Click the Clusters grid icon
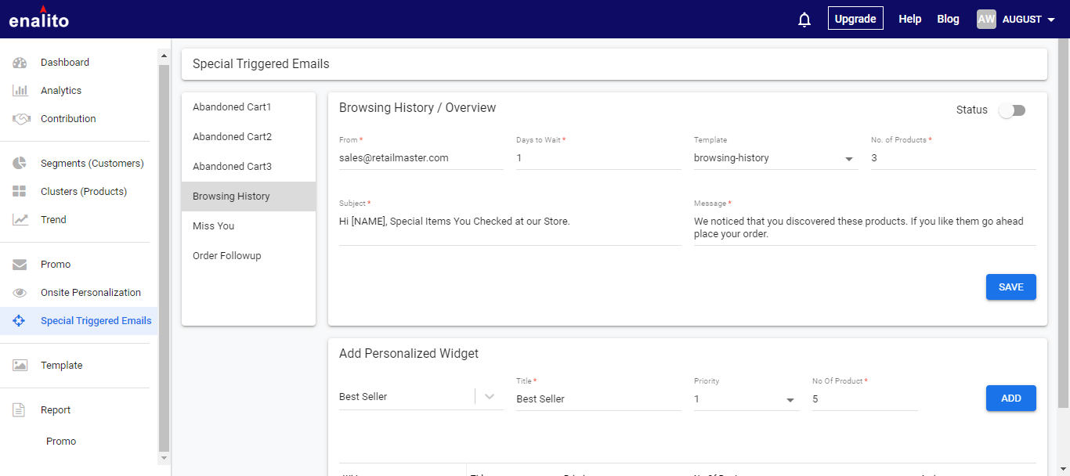 (20, 192)
